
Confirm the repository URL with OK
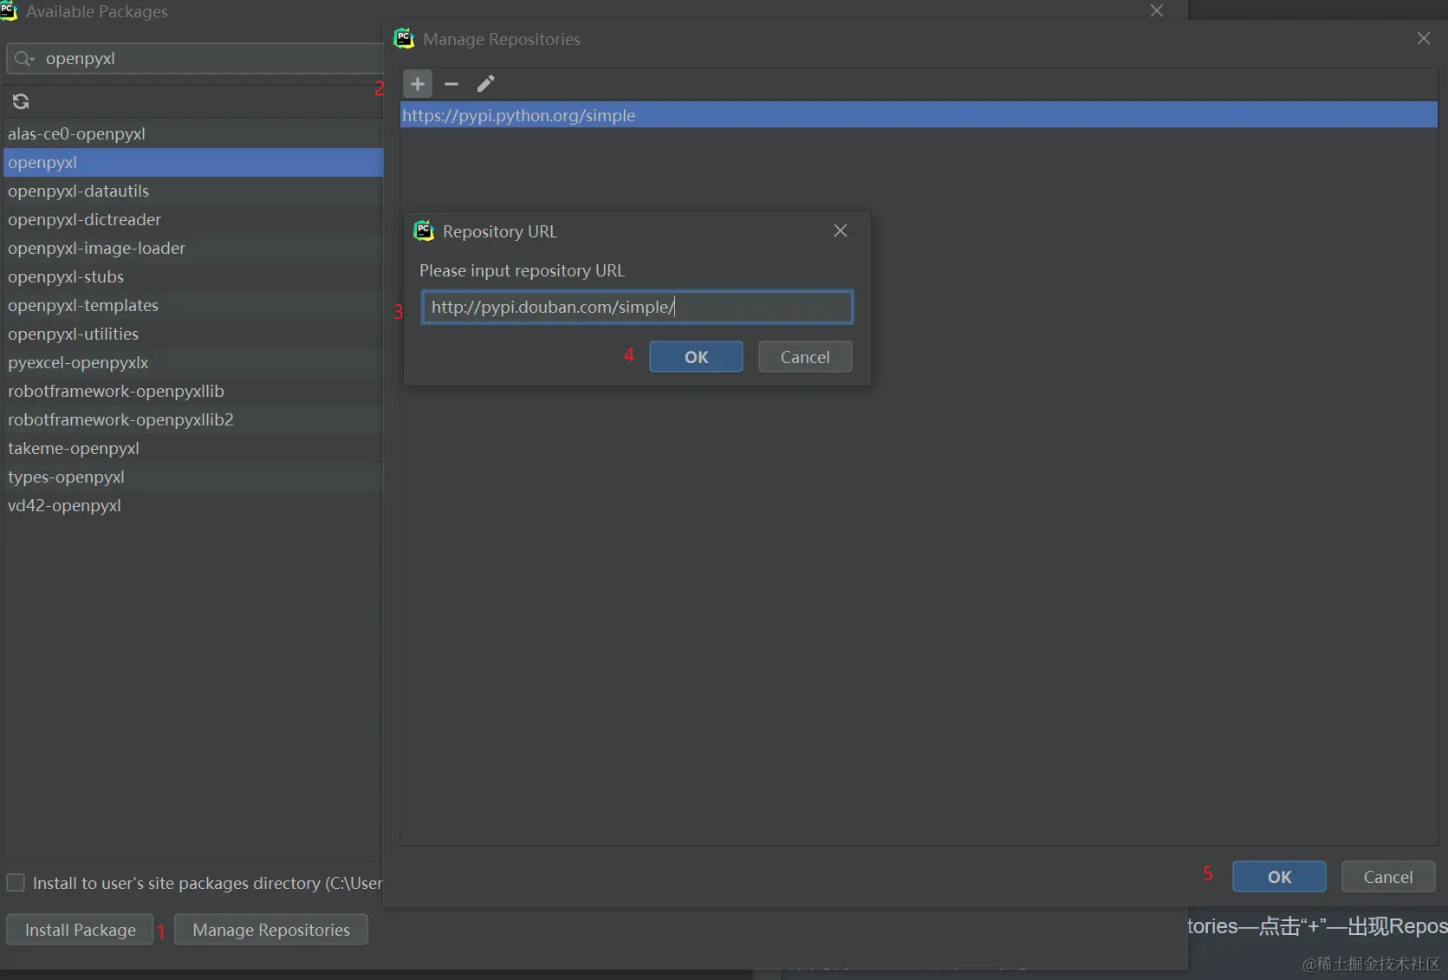pyautogui.click(x=696, y=357)
